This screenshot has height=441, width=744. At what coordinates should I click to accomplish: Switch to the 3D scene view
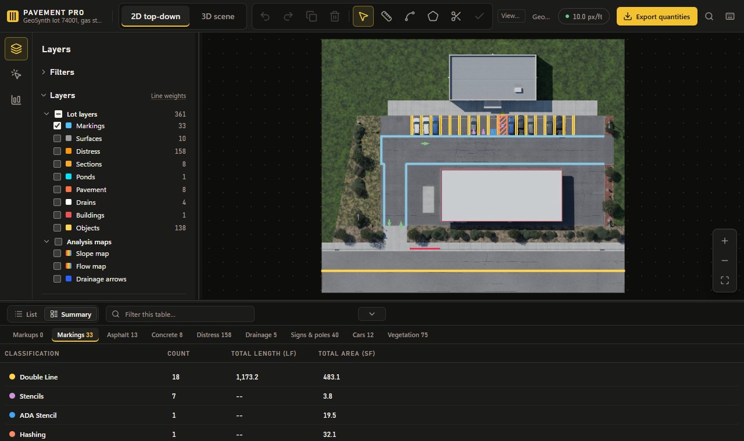tap(218, 16)
